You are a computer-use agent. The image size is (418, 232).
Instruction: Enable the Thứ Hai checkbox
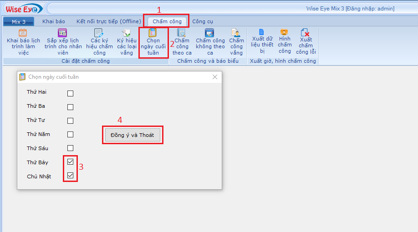[70, 94]
